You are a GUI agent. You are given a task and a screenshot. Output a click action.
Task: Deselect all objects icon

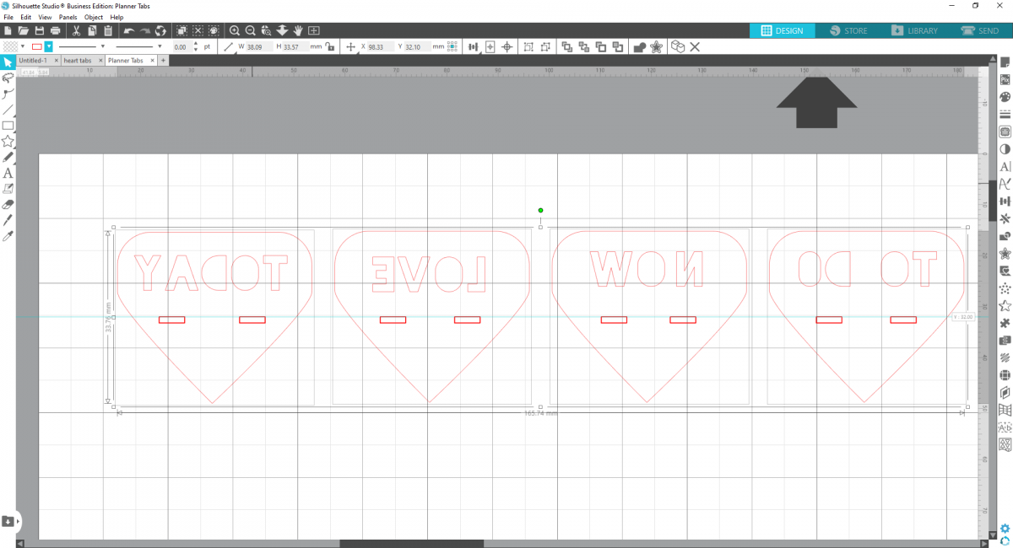click(198, 30)
